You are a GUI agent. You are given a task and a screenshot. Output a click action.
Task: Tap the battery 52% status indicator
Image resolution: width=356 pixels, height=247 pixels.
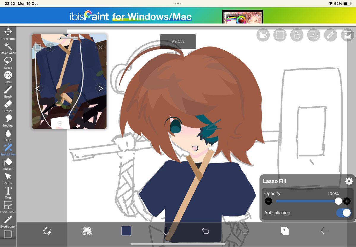point(343,4)
